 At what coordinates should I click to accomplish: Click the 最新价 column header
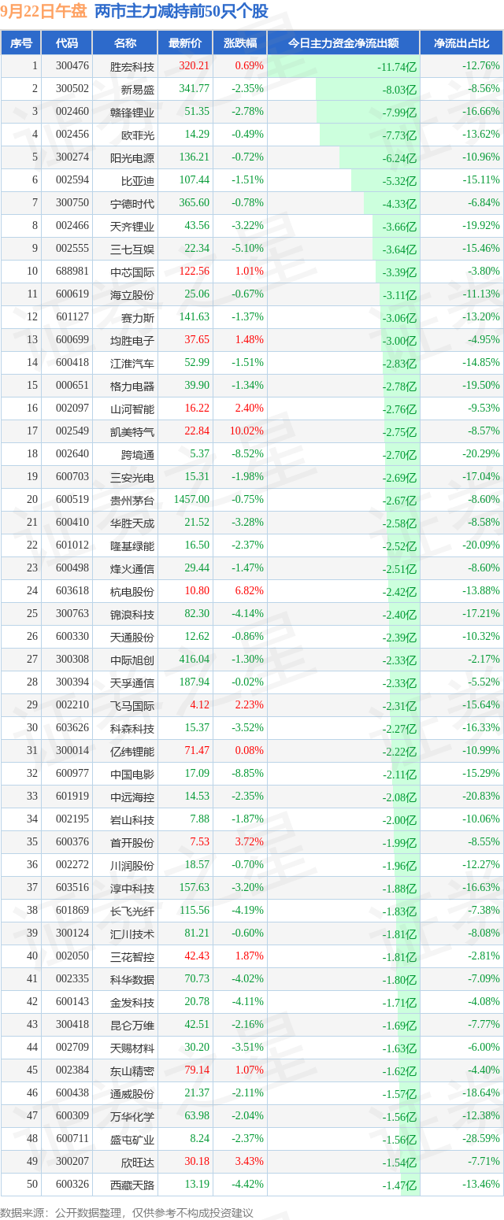(x=185, y=43)
